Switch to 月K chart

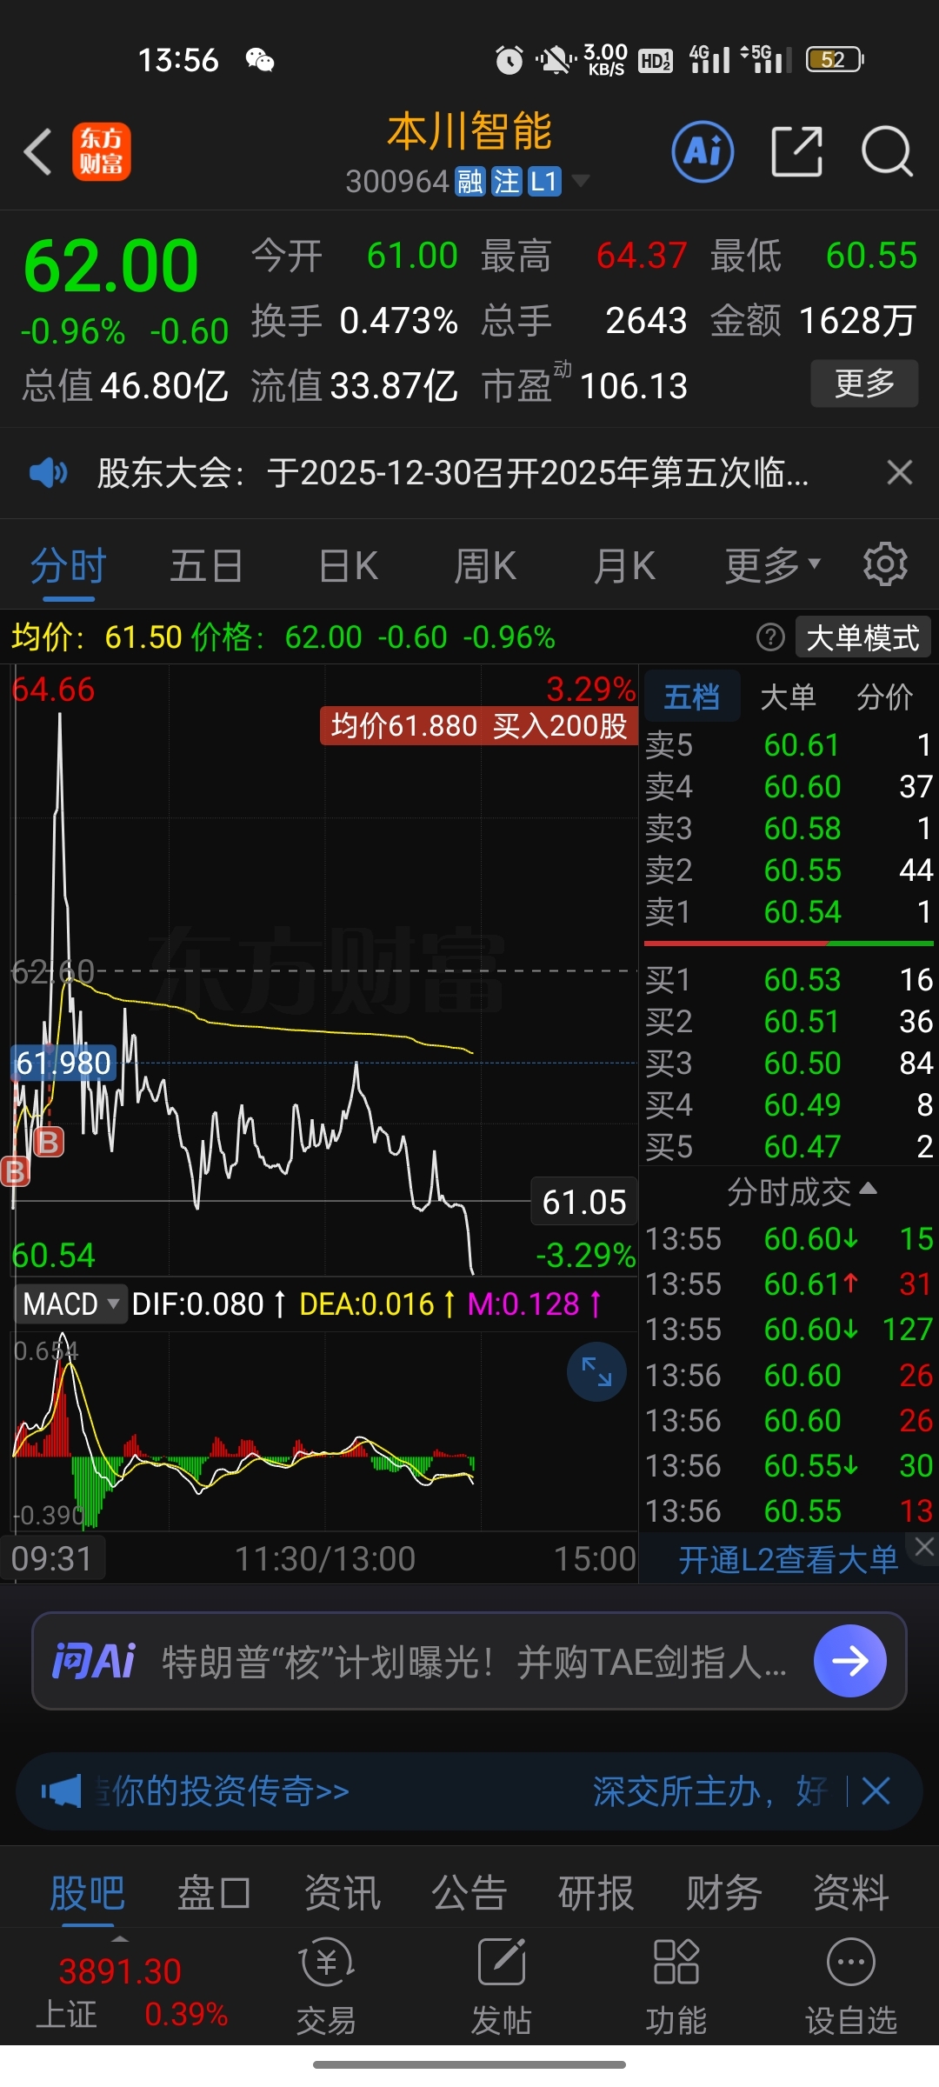(x=623, y=565)
